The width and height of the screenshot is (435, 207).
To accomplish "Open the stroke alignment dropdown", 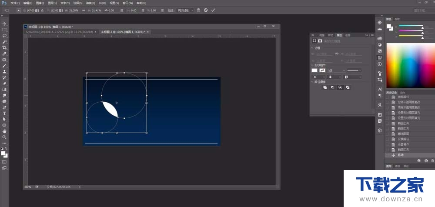I will click(318, 77).
